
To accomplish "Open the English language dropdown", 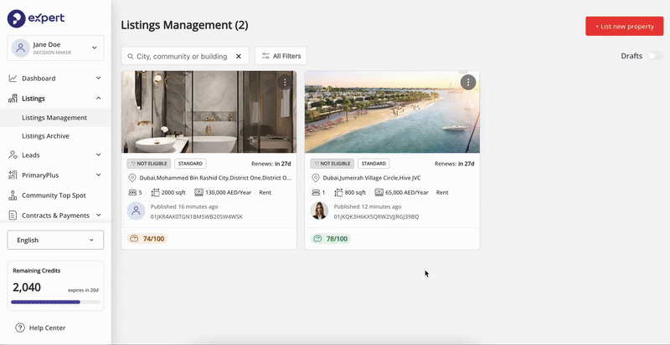I will [x=55, y=240].
